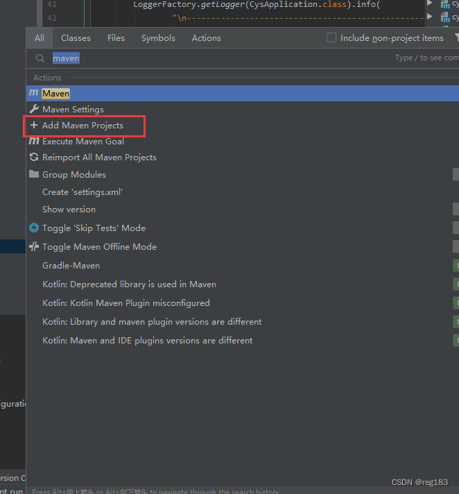Toggle switch on Gradle-Maven row
The width and height of the screenshot is (459, 494).
(x=456, y=266)
